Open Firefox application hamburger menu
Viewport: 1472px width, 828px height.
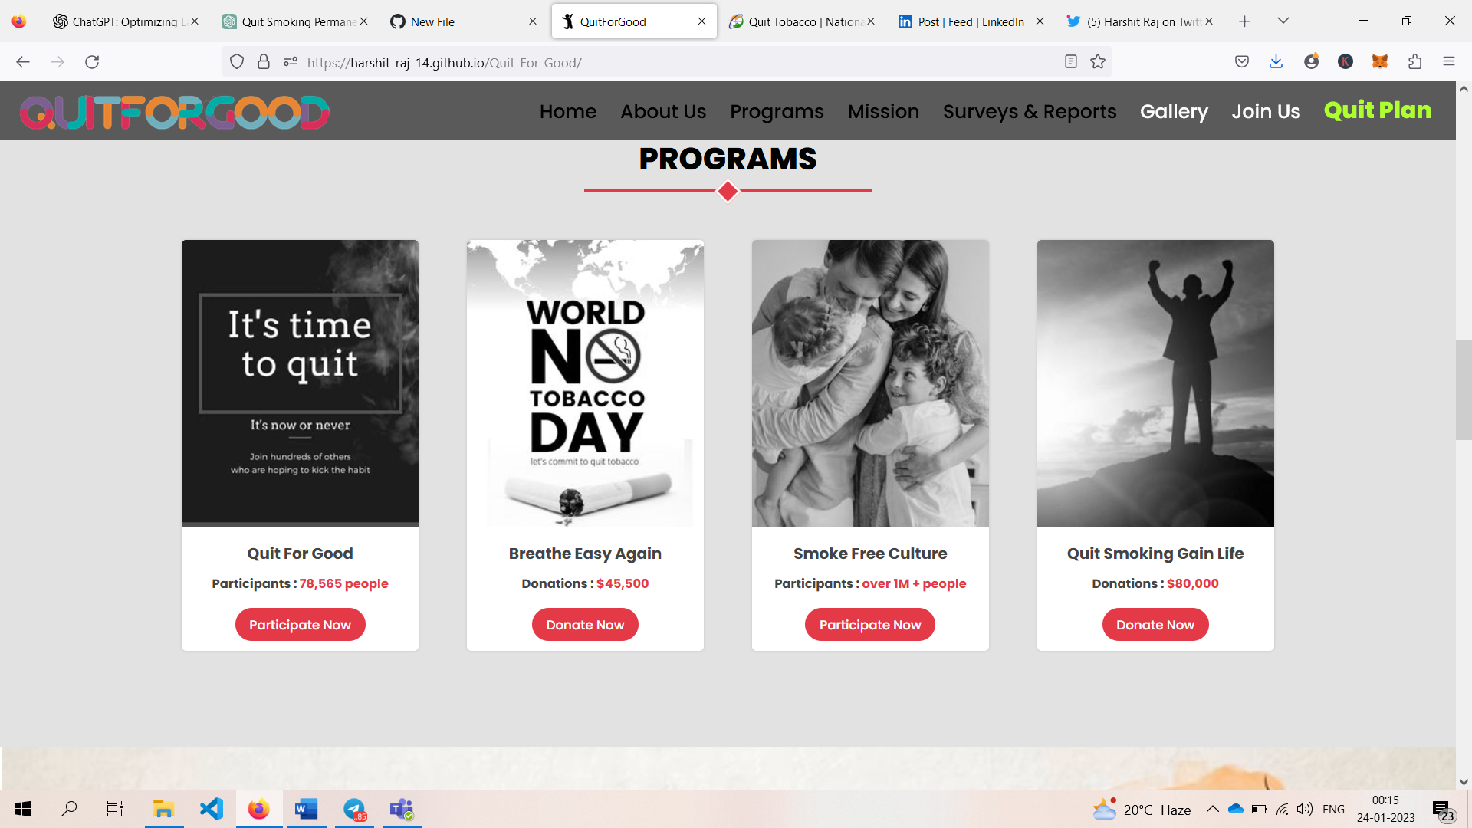click(x=1448, y=62)
